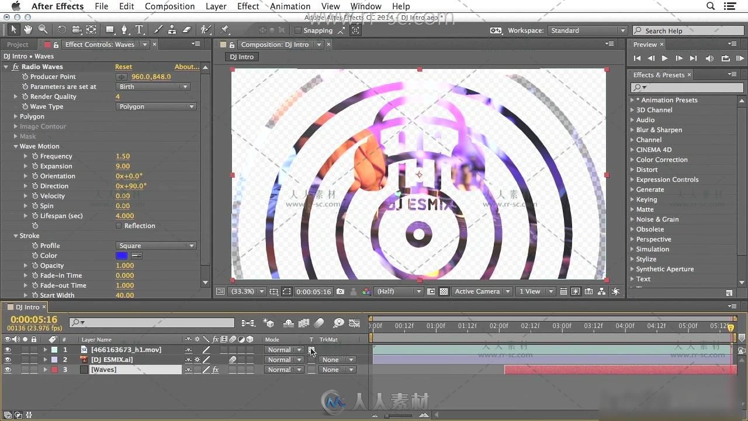The image size is (748, 421).
Task: Open the Layer menu
Action: 216,6
